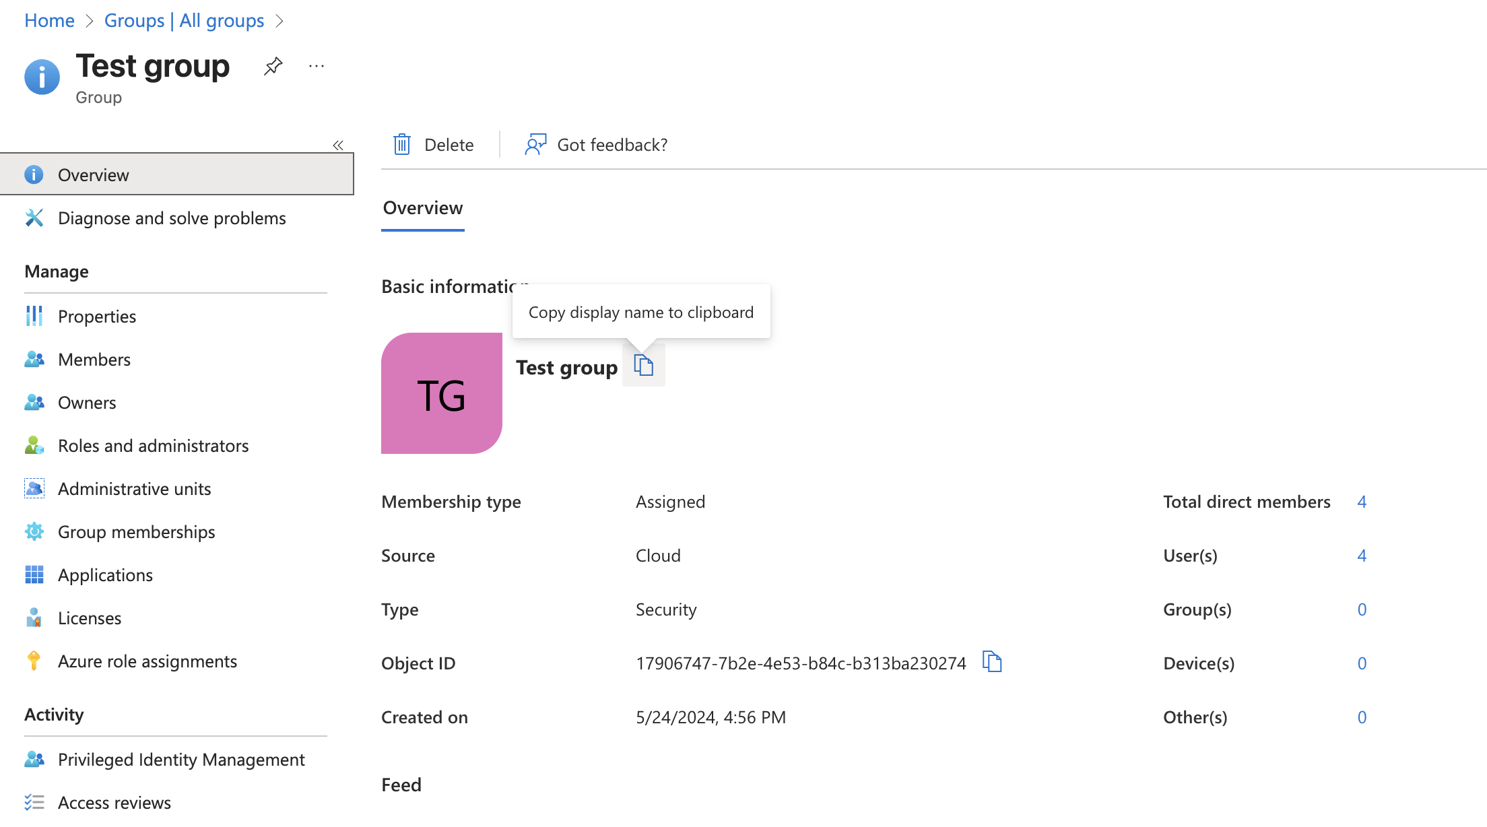Image resolution: width=1487 pixels, height=827 pixels.
Task: Click the Access reviews checklist icon
Action: coord(34,802)
